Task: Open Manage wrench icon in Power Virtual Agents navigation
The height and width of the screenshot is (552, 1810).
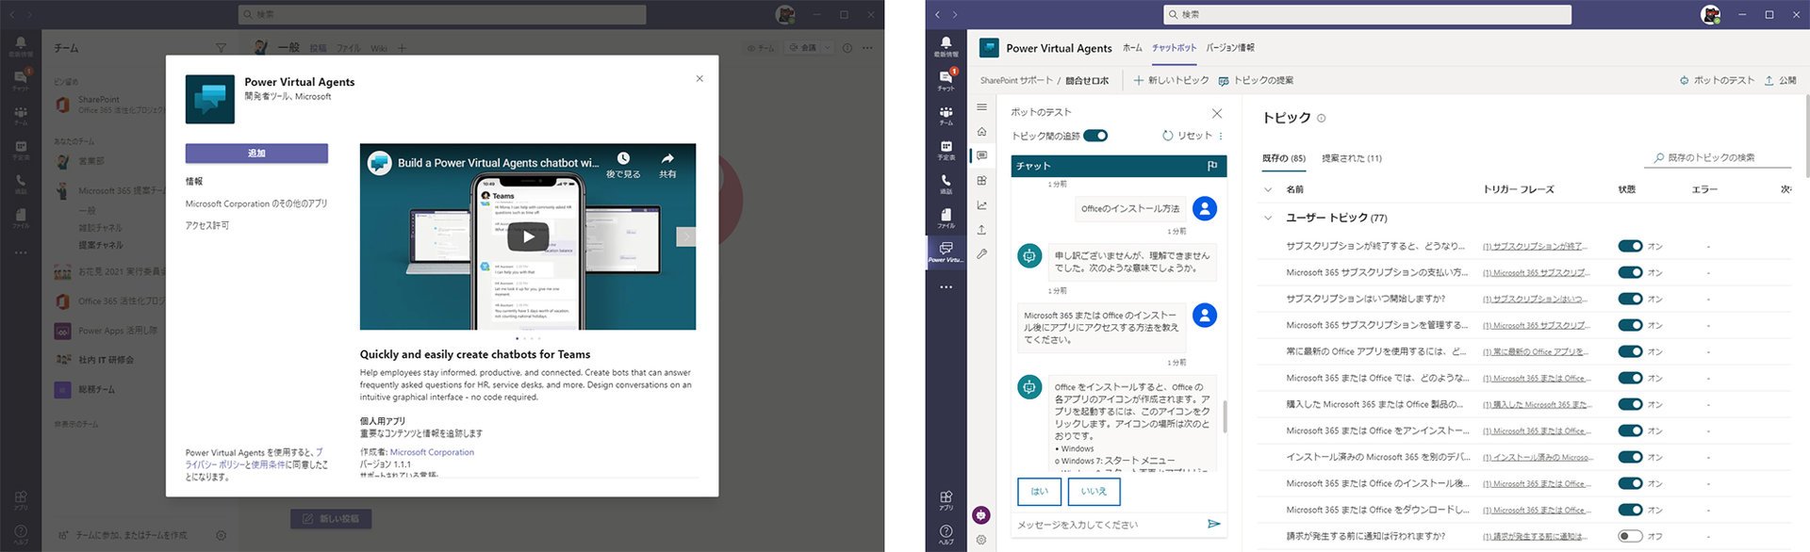Action: pyautogui.click(x=981, y=253)
